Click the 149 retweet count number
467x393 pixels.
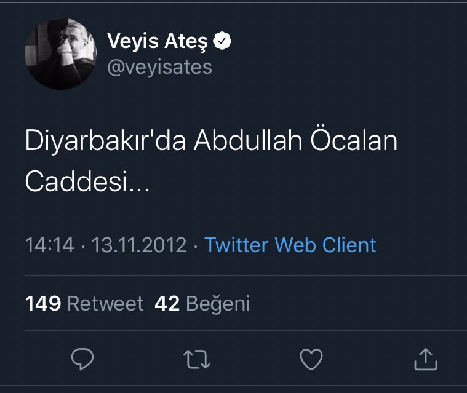(43, 303)
